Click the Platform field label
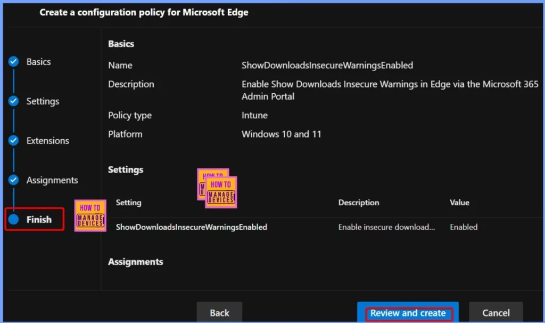545x323 pixels. pos(125,134)
